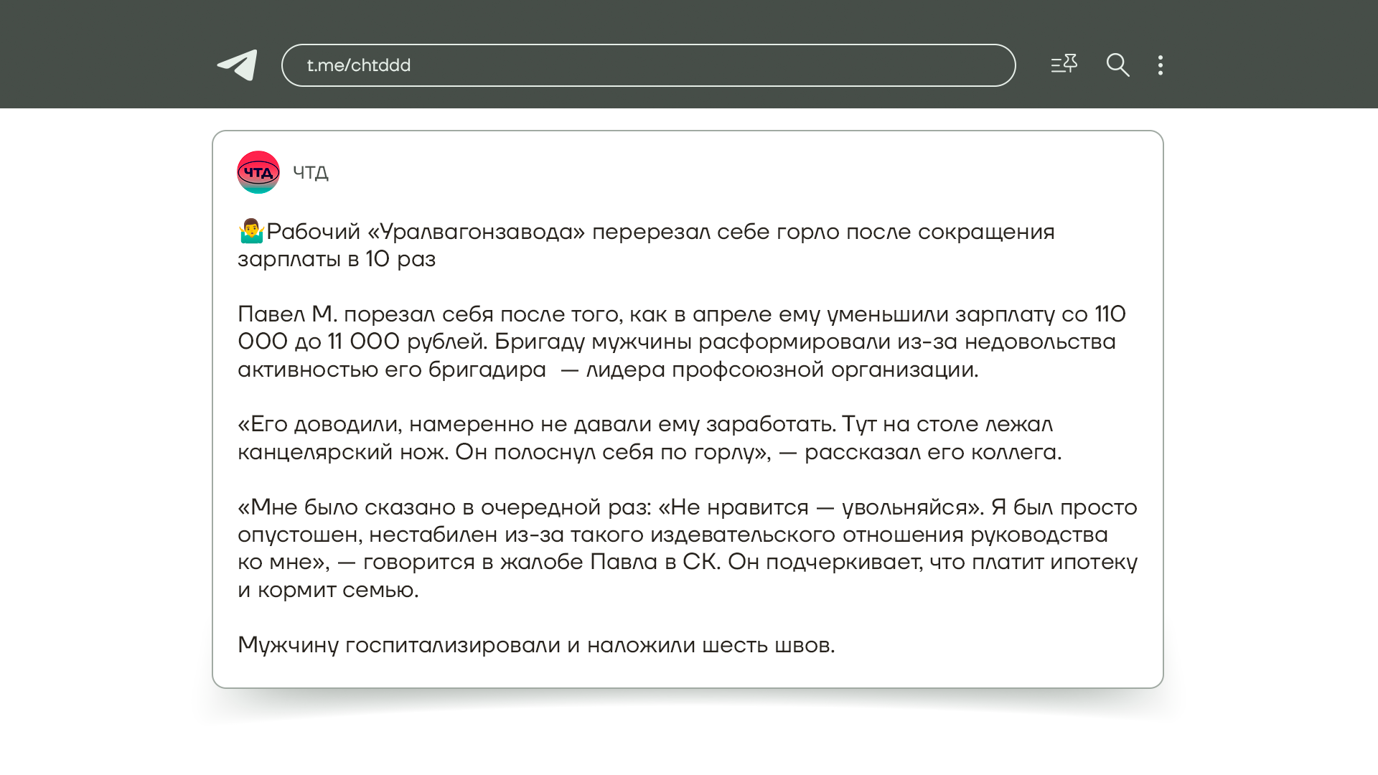The height and width of the screenshot is (775, 1378).
Task: Open the three-dot more options menu
Action: tap(1161, 65)
